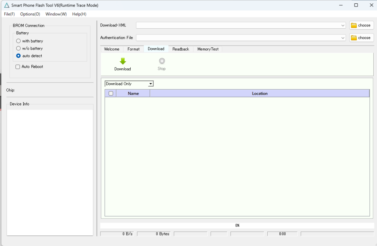Tick the select-all checkbox in table header

111,94
